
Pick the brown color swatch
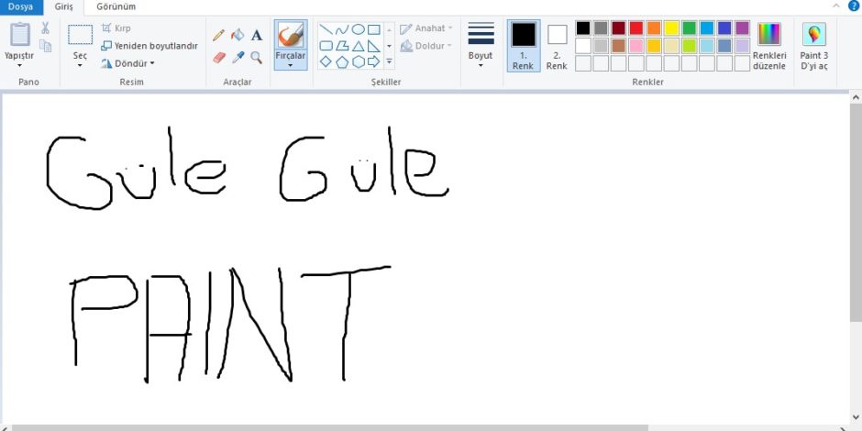pyautogui.click(x=618, y=46)
